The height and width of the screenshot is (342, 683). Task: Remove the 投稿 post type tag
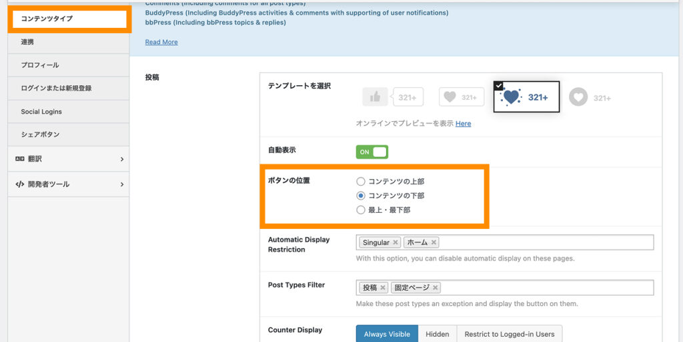coord(383,288)
